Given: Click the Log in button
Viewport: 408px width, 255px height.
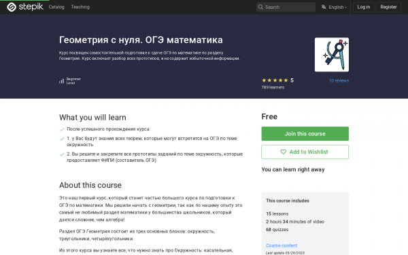Looking at the screenshot, I should pos(364,7).
